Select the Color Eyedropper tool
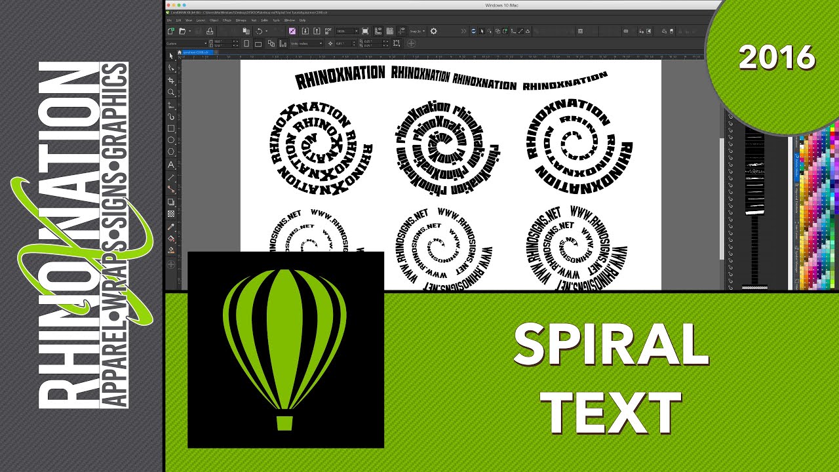839x472 pixels. 171,227
